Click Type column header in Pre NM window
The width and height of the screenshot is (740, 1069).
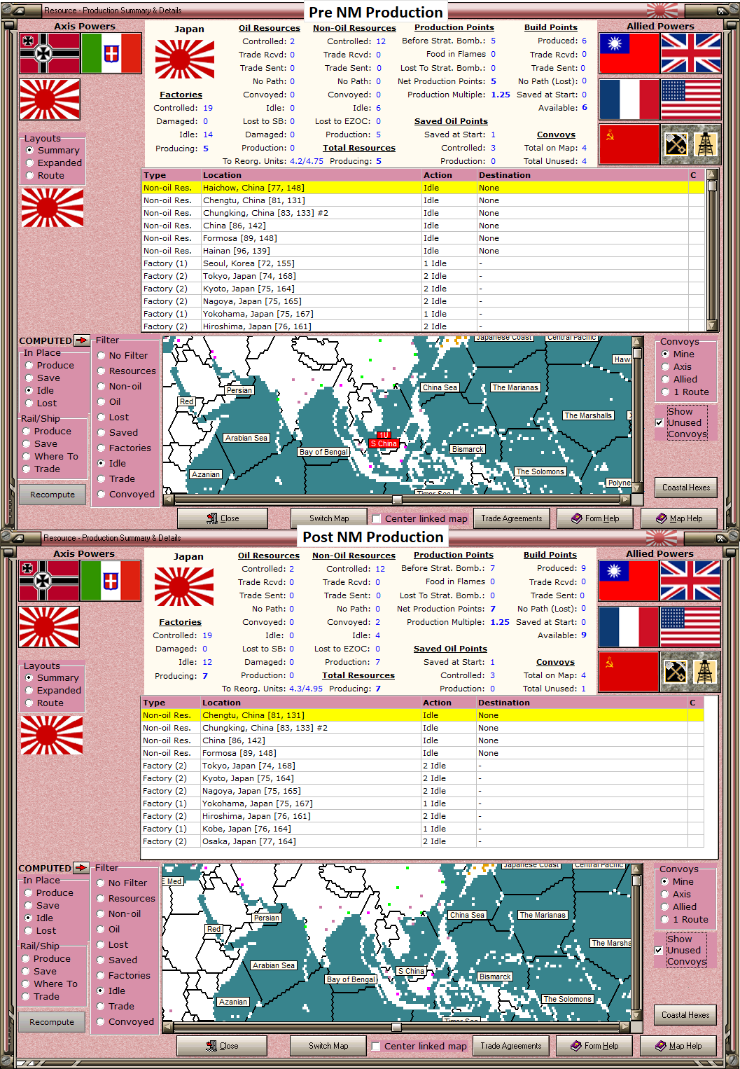pos(171,175)
